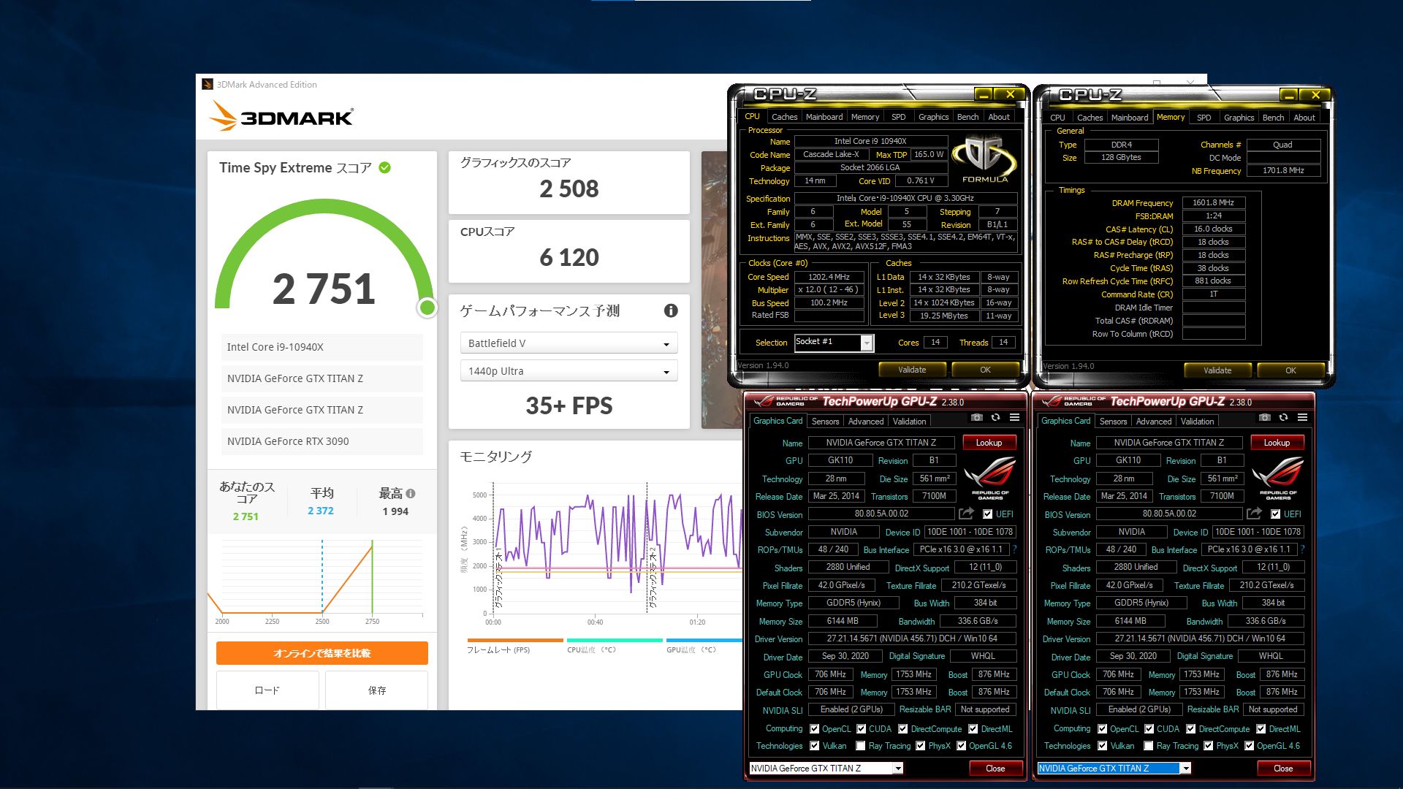Click 平均 score value 2 372
Image resolution: width=1403 pixels, height=789 pixels.
321,511
